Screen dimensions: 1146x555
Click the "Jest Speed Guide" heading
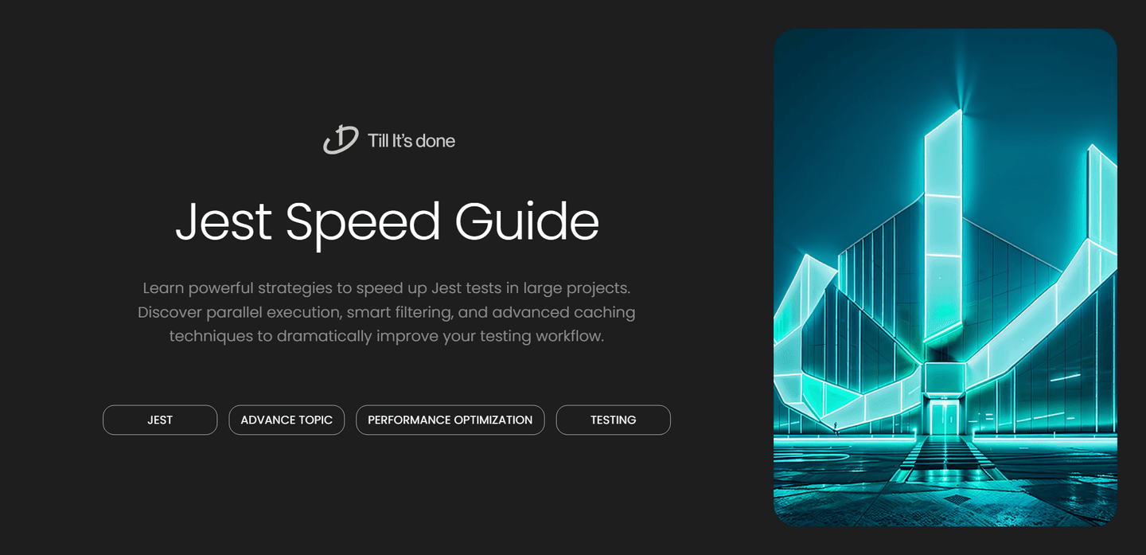pyautogui.click(x=387, y=221)
